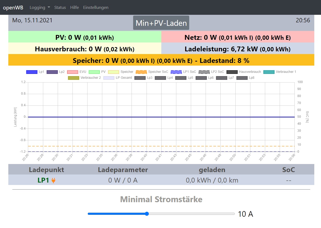This screenshot has width=321, height=228.
Task: Toggle Verbraucher 2 legend swatch
Action: click(73, 78)
